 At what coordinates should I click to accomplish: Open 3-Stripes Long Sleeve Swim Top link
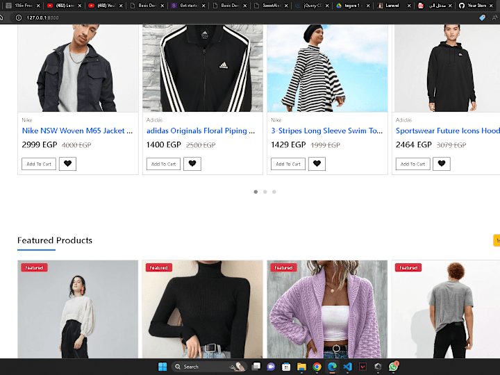tap(327, 131)
